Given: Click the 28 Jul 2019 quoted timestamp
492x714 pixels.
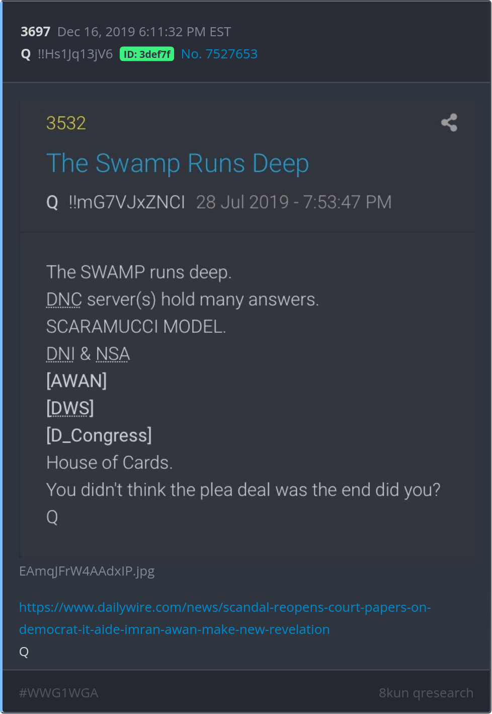Looking at the screenshot, I should (x=294, y=202).
